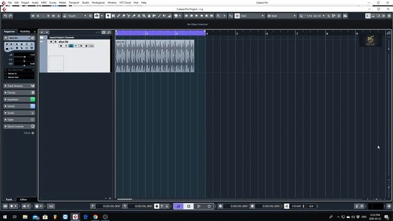Open the Audio menu
This screenshot has width=393, height=221.
(x=35, y=2)
